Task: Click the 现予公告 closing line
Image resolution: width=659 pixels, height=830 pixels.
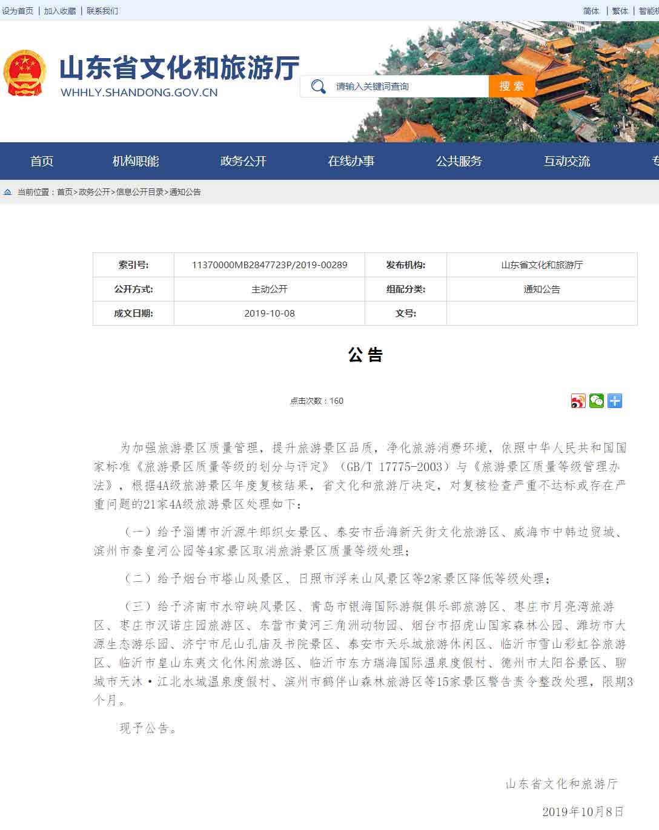Action: point(148,728)
